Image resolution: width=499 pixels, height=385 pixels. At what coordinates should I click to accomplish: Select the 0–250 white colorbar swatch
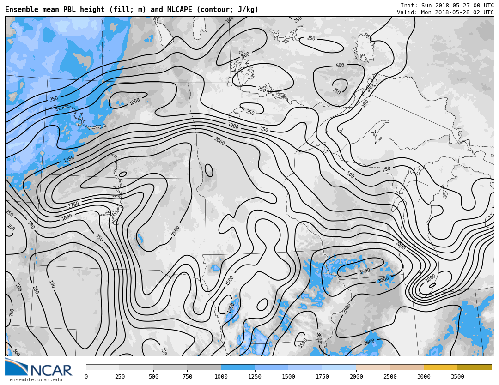coord(103,367)
